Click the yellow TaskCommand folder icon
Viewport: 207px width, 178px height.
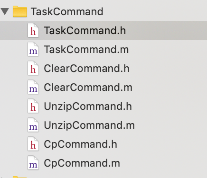pyautogui.click(x=20, y=11)
